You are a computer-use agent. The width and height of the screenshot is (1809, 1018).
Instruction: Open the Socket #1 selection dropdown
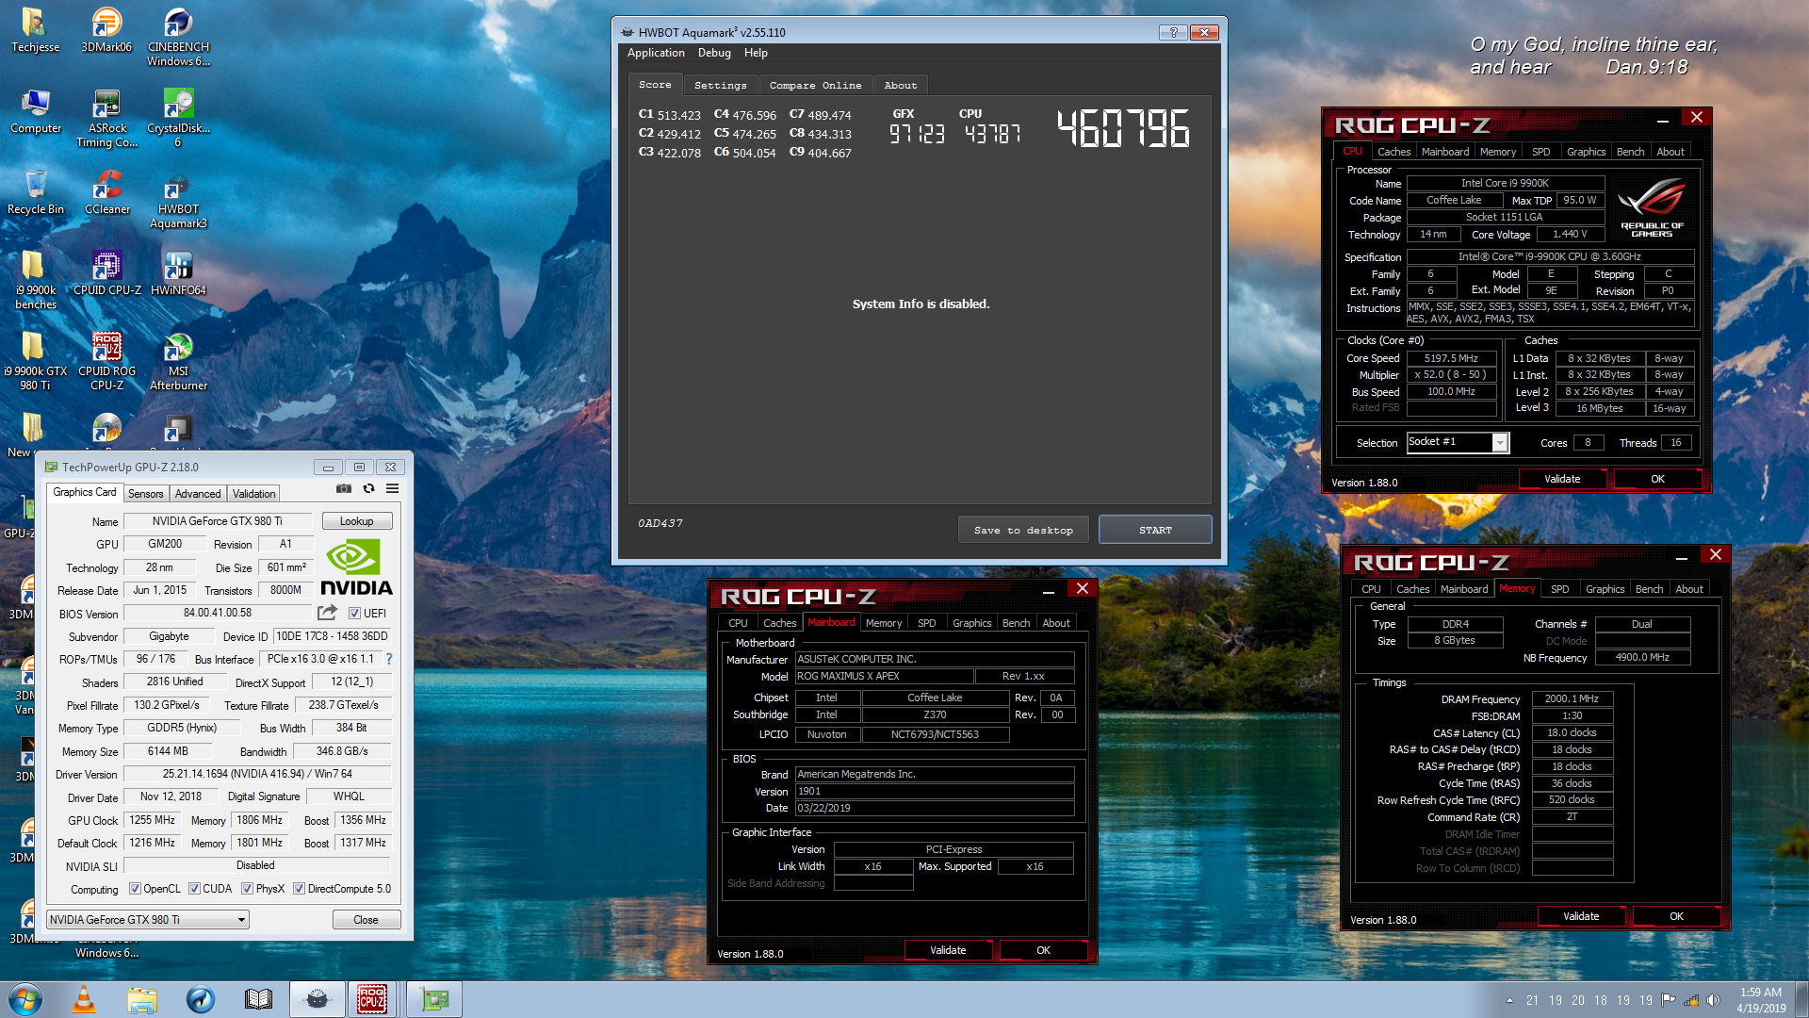(1458, 442)
